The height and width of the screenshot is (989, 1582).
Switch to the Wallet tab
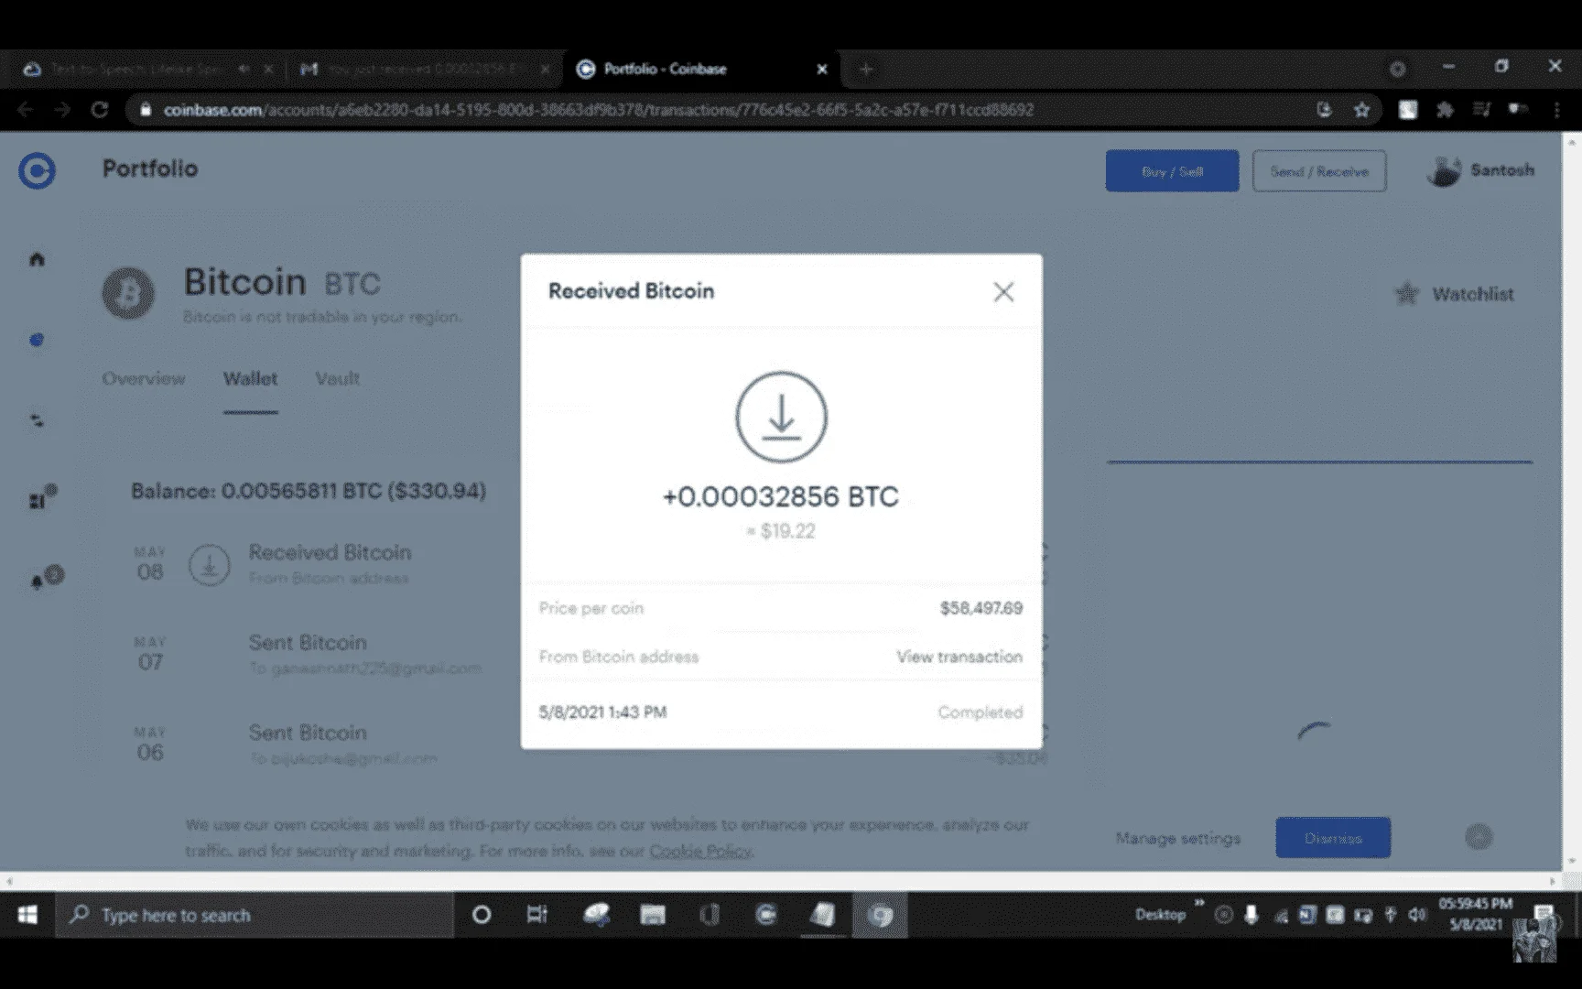click(250, 378)
